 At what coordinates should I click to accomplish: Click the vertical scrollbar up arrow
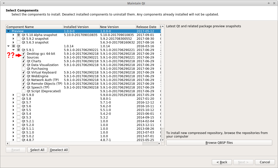[163, 26]
